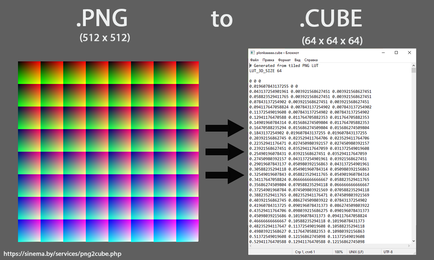Click the scrollbar up arrow

[413, 65]
